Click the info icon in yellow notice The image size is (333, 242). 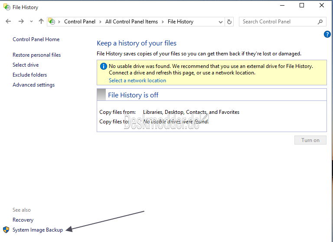pyautogui.click(x=104, y=66)
